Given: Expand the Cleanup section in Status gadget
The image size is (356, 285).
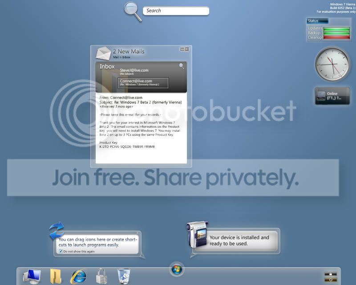Looking at the screenshot, I should pyautogui.click(x=314, y=37).
